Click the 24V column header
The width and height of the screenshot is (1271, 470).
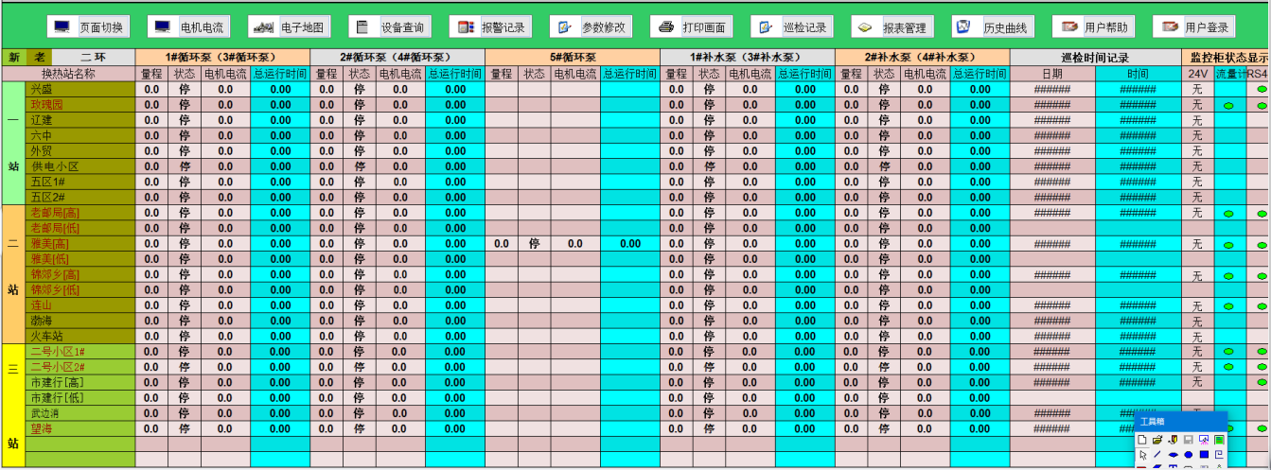click(1197, 74)
